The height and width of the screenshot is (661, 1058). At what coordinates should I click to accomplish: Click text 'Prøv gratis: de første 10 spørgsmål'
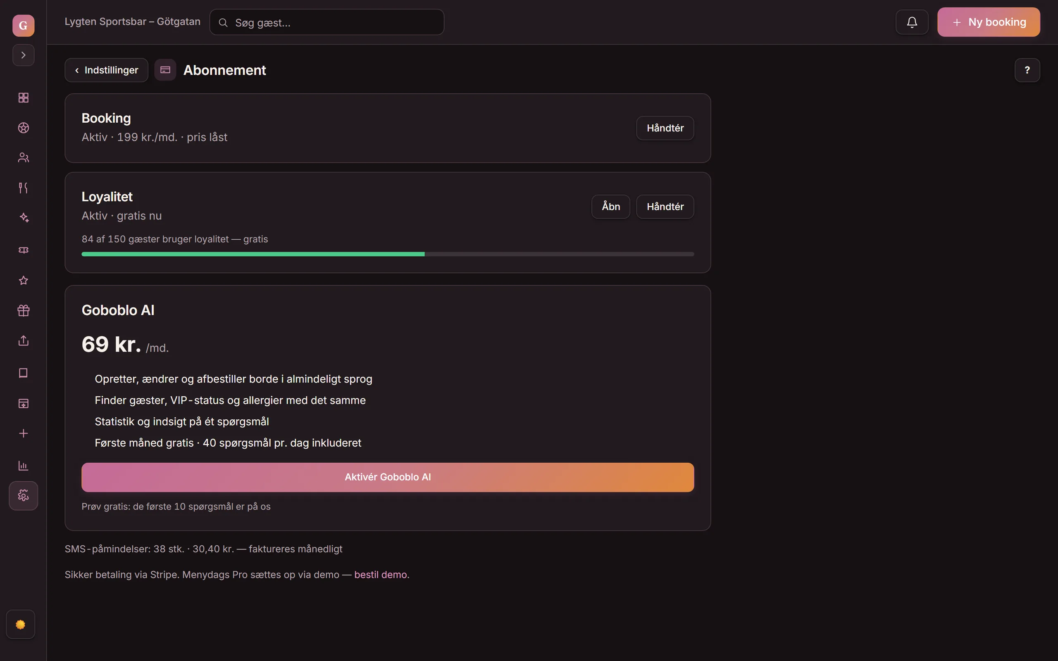pyautogui.click(x=157, y=506)
